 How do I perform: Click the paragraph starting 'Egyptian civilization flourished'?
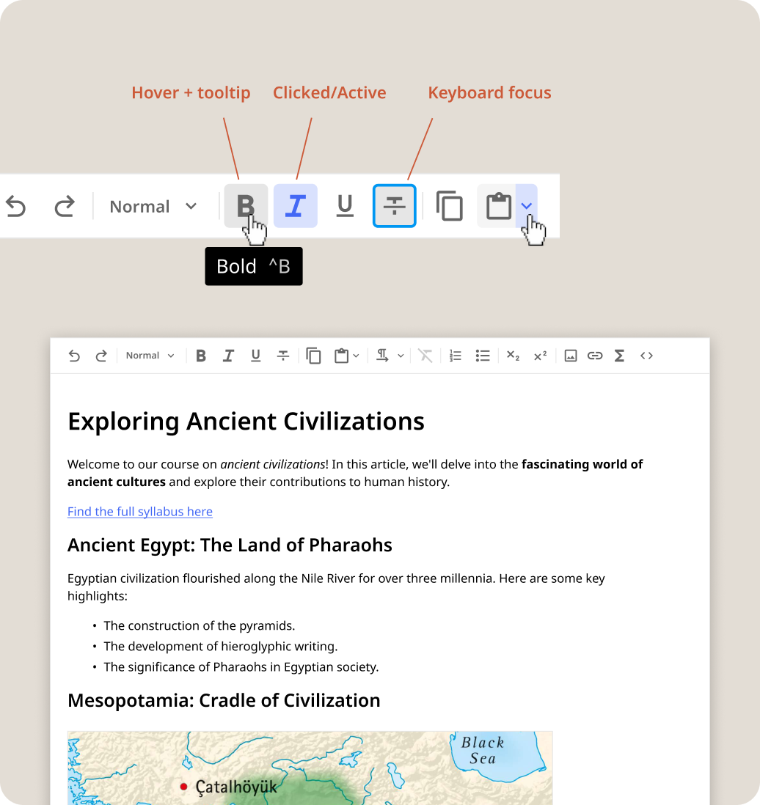click(x=336, y=587)
